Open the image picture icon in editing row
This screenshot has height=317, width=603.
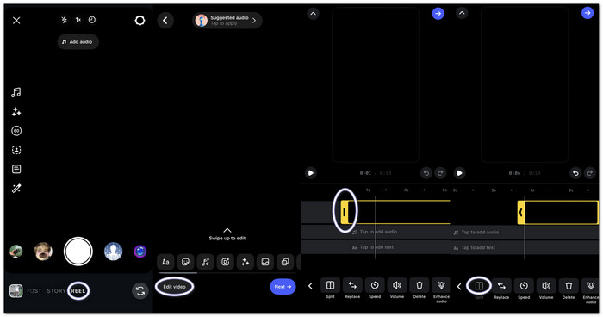[x=265, y=262]
